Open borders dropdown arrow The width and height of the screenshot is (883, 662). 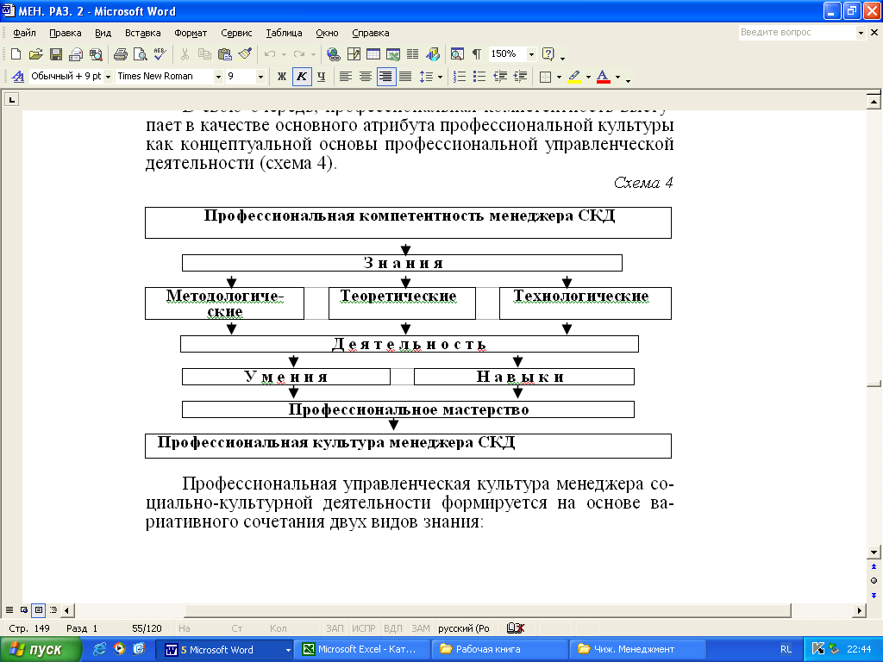tap(559, 77)
